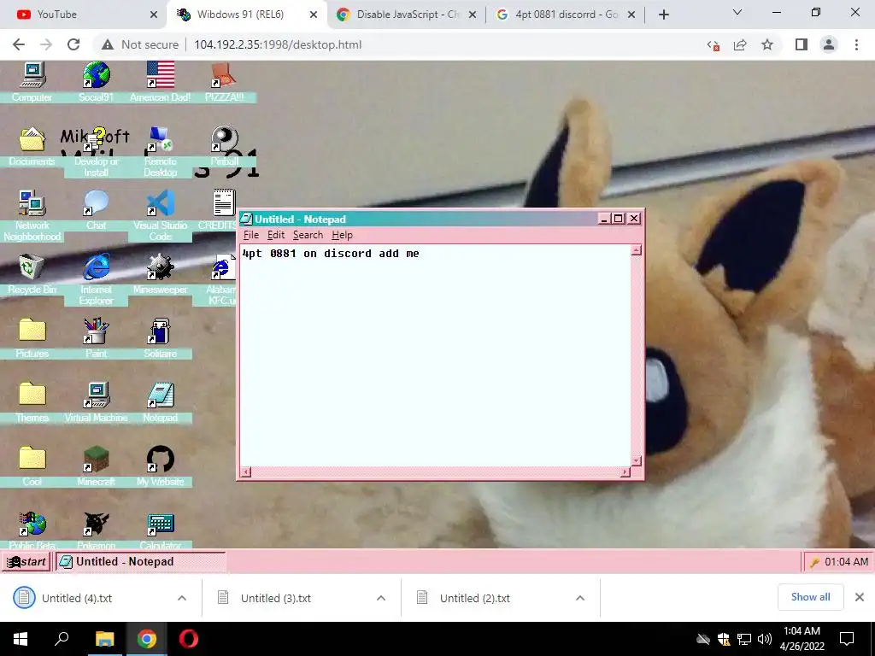Open the Documents folder icon

(32, 139)
